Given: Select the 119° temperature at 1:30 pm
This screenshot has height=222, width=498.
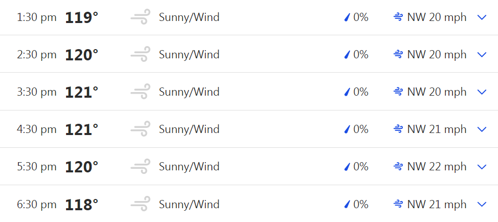Looking at the screenshot, I should point(81,17).
